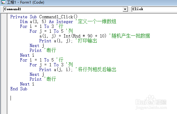The width and height of the screenshot is (177, 114).
Task: Click the line 'a(i, j) = Int(Rnd * 90 + 10)'
Action: 73,36
